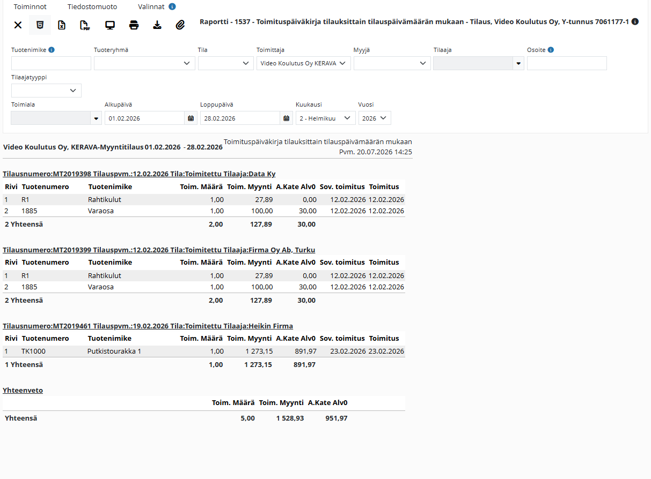The height and width of the screenshot is (479, 651).
Task: Open order MT2019398 header link
Action: [139, 174]
